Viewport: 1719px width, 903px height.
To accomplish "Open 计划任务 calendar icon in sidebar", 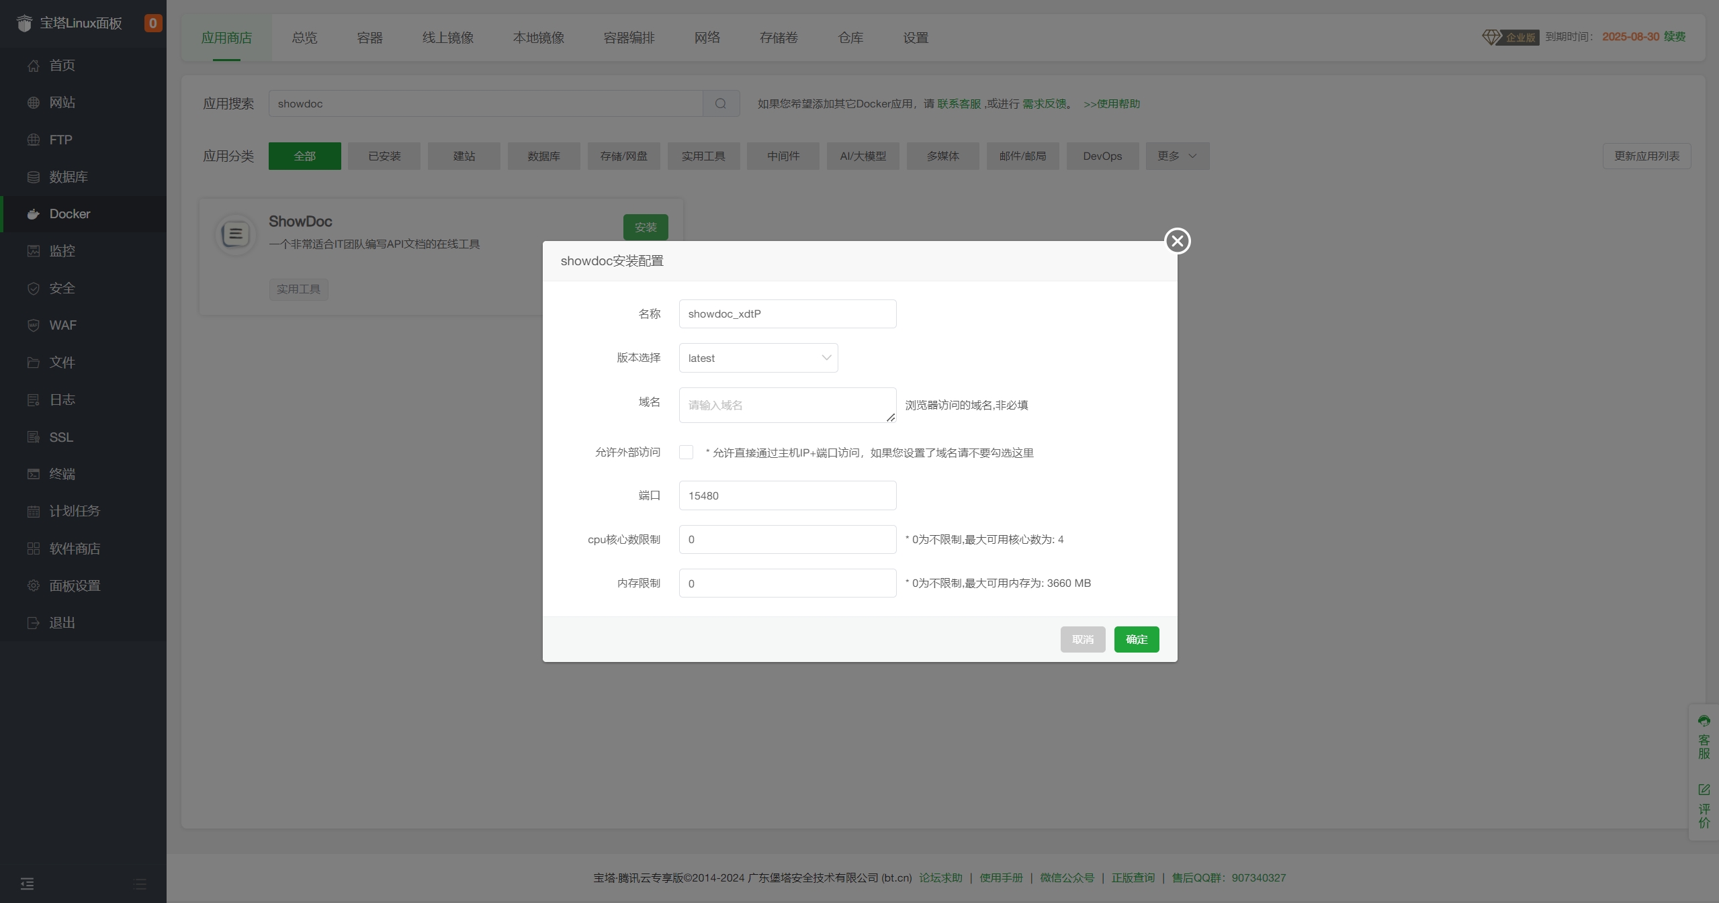I will [34, 512].
